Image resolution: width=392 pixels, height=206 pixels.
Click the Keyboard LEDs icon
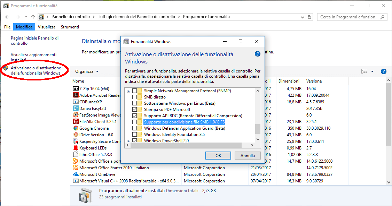(x=76, y=148)
